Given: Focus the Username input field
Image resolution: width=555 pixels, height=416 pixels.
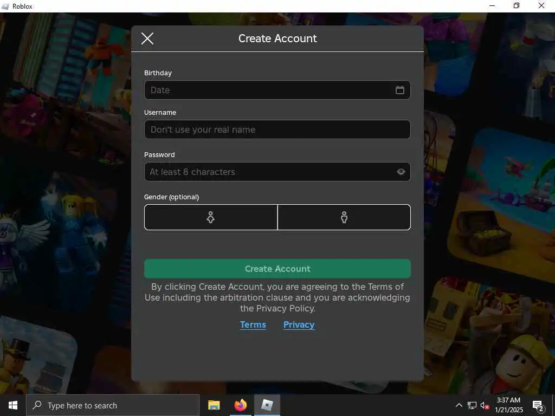Looking at the screenshot, I should [277, 129].
